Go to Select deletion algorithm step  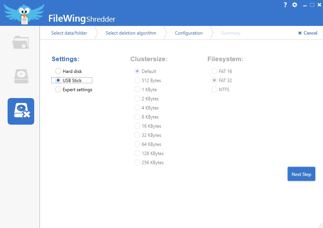(x=131, y=33)
